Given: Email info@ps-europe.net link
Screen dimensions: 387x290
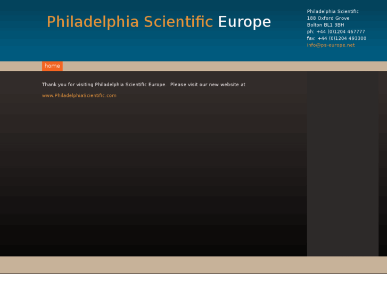Looking at the screenshot, I should point(331,45).
